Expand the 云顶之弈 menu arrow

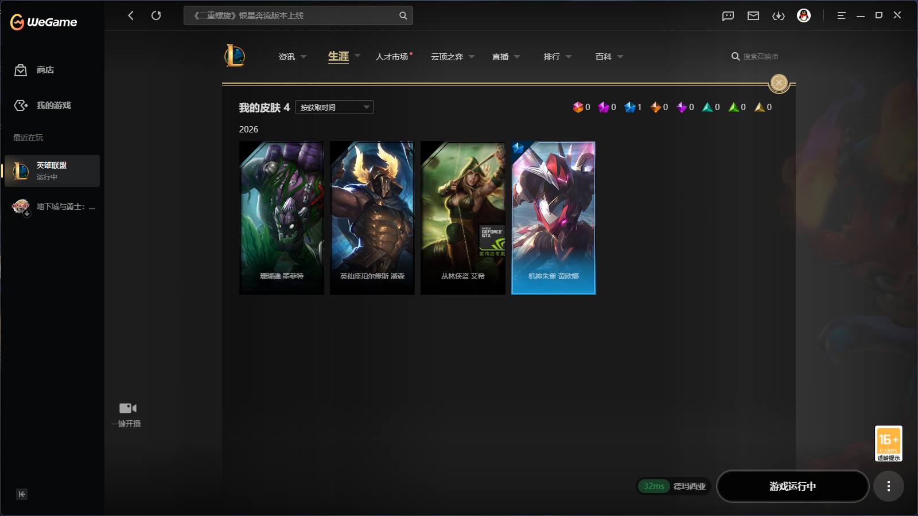tap(472, 57)
